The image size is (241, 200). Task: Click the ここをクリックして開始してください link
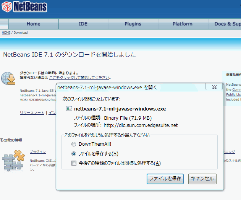(x=79, y=78)
